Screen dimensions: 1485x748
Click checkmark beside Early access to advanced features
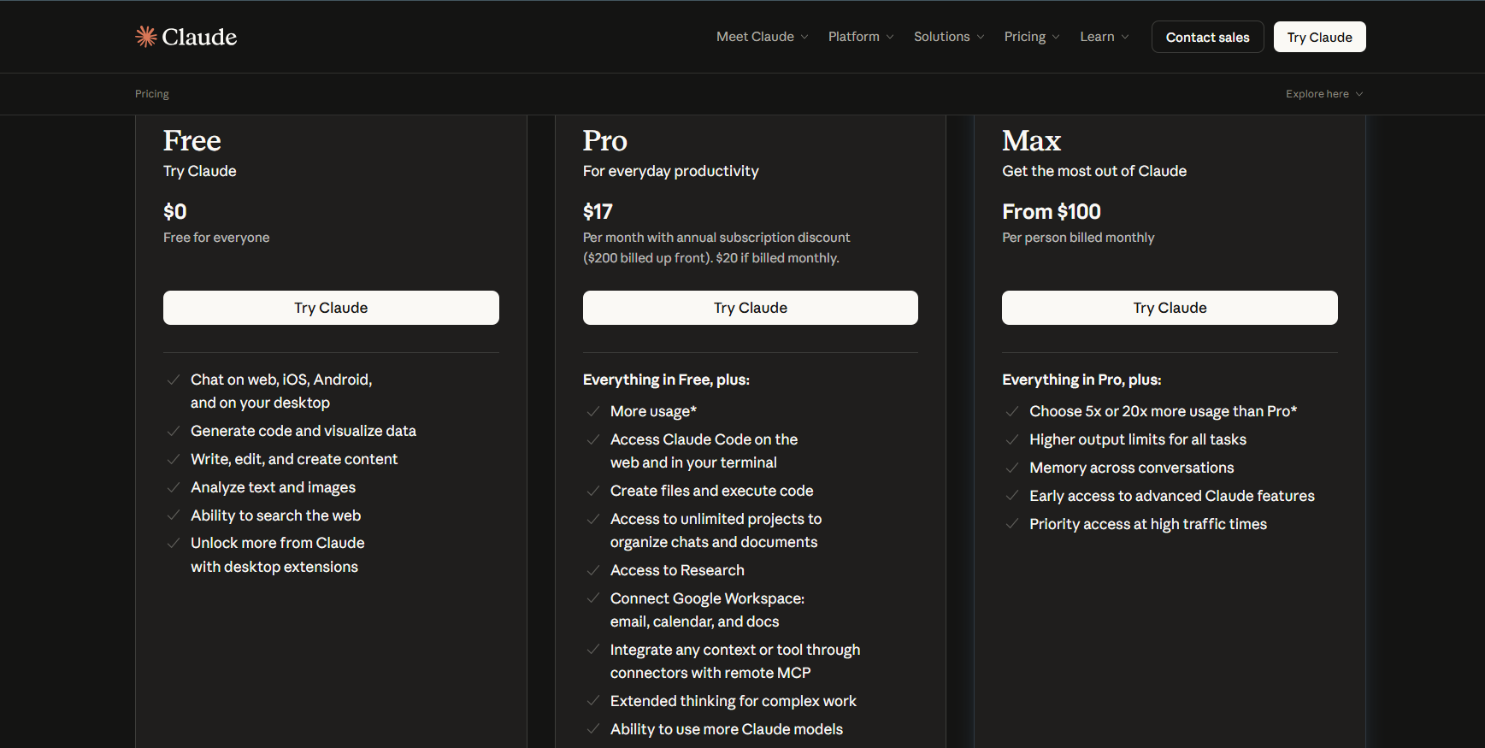(x=1012, y=496)
